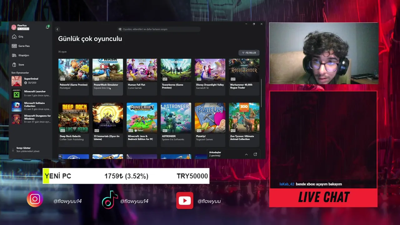This screenshot has width=400, height=225.
Task: Click the Coffee Stain Publishing text
Action: (72, 139)
